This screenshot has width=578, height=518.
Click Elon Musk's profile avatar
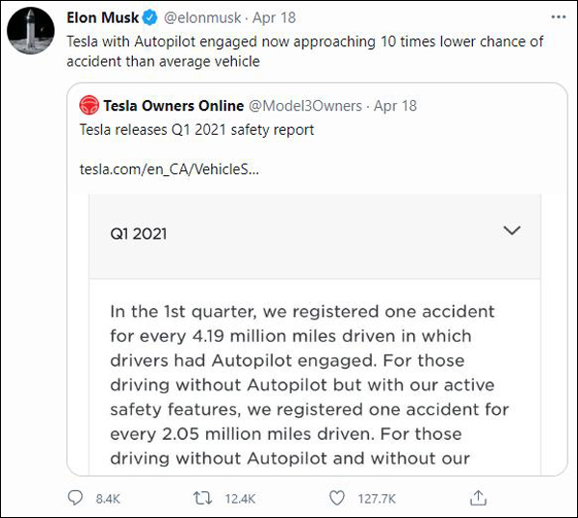tap(32, 33)
